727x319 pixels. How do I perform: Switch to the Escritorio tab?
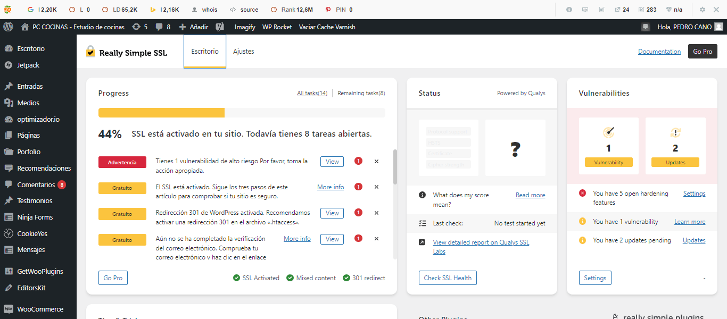pos(205,52)
